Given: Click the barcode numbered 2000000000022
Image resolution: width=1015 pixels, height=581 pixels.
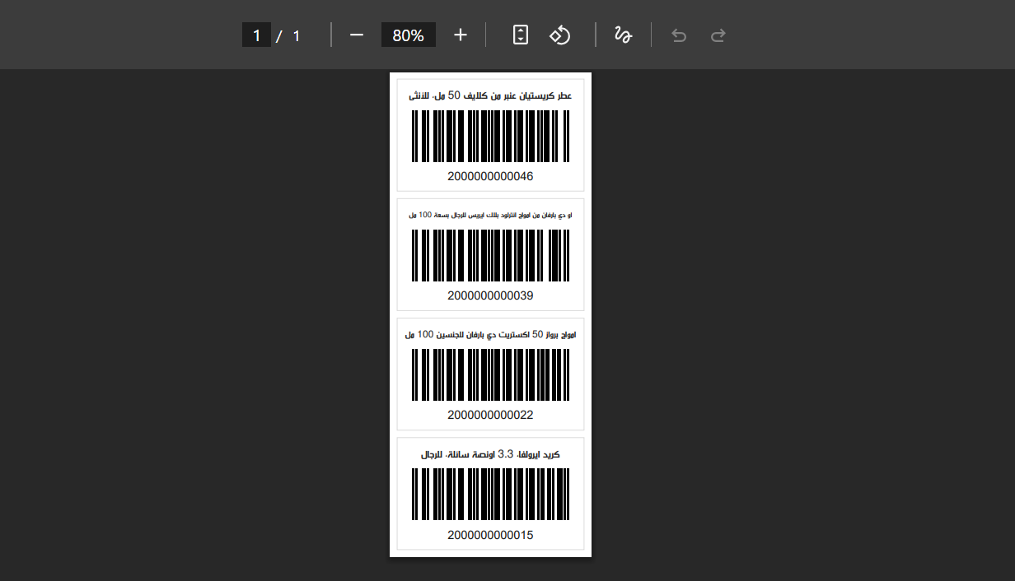Looking at the screenshot, I should pos(490,374).
